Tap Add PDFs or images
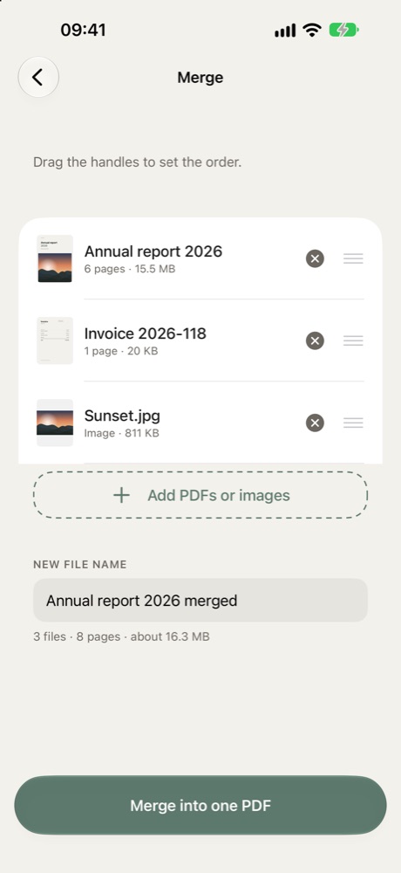The image size is (401, 873). tap(200, 495)
